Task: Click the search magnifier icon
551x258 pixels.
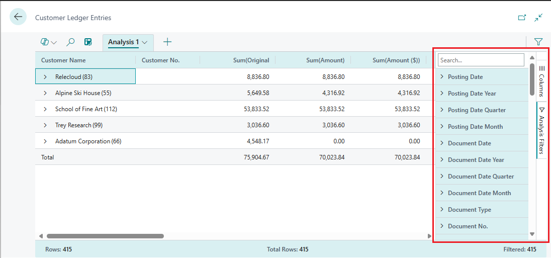Action: tap(71, 42)
